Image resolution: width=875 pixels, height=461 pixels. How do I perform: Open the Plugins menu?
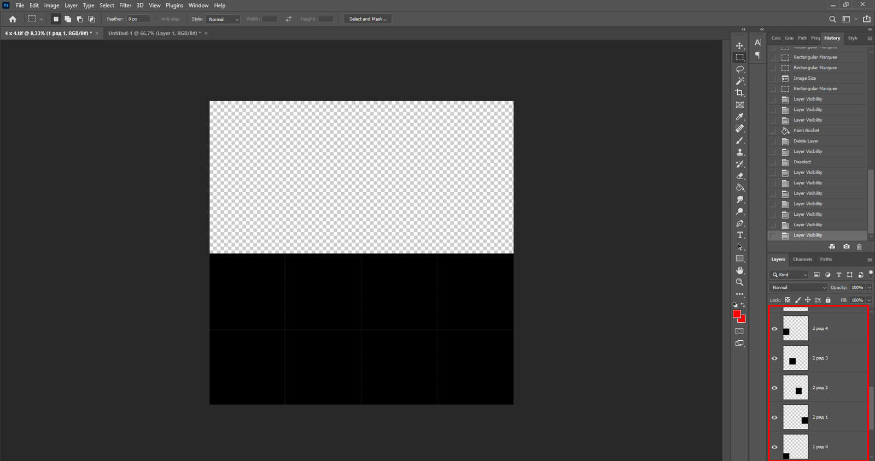174,5
